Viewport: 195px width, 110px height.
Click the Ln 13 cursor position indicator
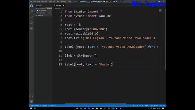[x=131, y=106]
